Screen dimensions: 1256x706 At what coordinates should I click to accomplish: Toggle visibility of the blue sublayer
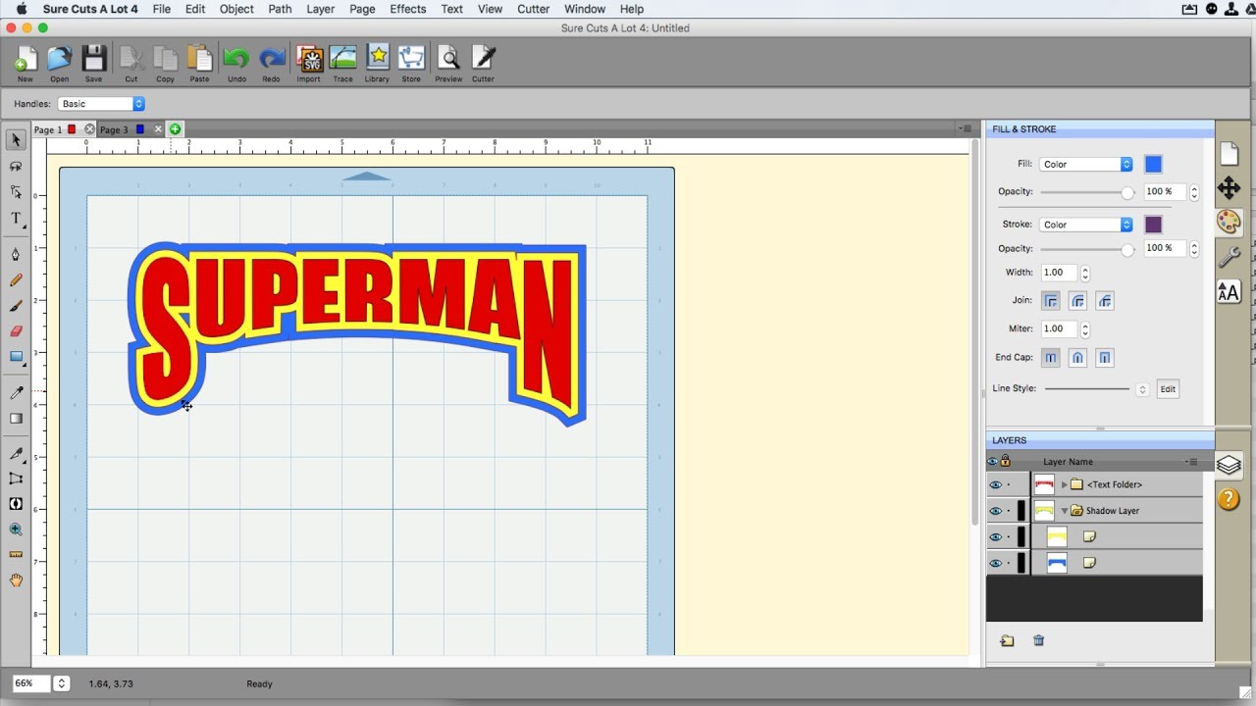pyautogui.click(x=995, y=564)
